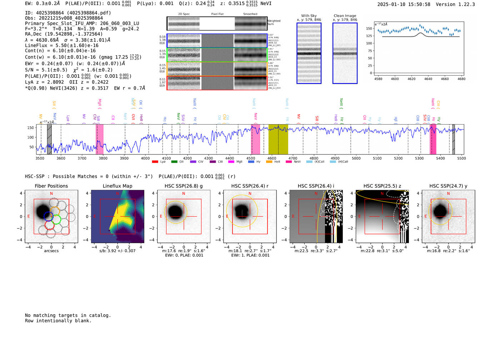The width and height of the screenshot is (500, 340).
Task: Click the m:17.6 re:1.9" s:1.6" caption
Action: click(184, 251)
